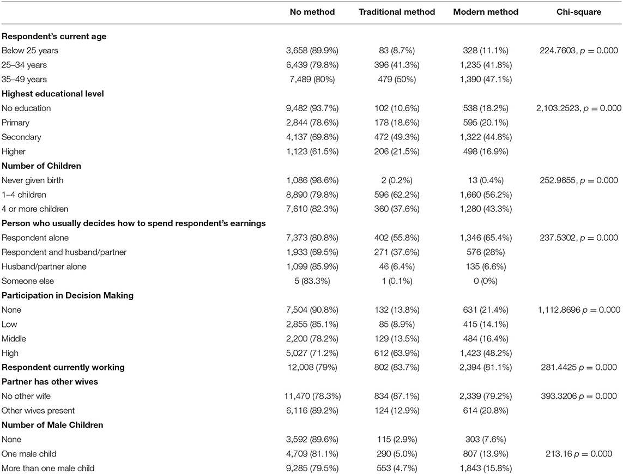
Task: Click the 'High' row label
Action: point(10,353)
